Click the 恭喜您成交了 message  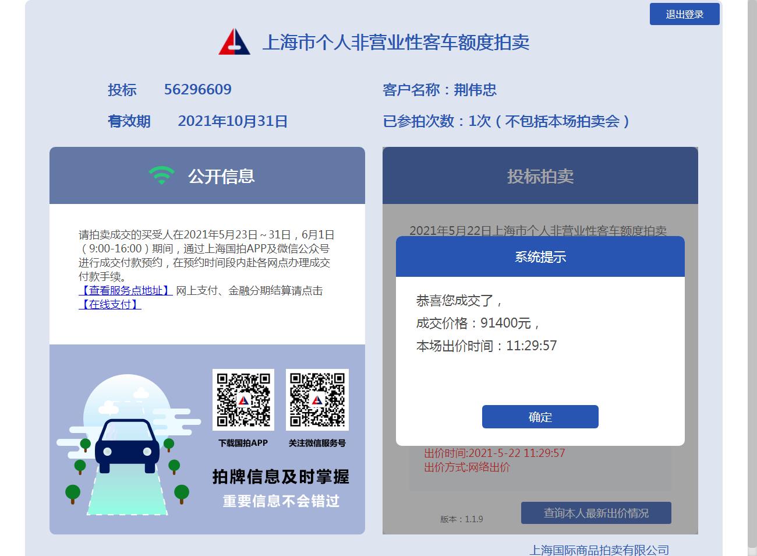459,301
